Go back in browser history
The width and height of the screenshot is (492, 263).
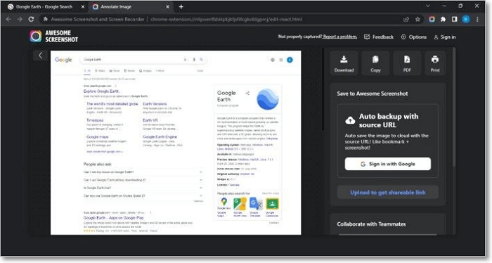click(x=8, y=19)
